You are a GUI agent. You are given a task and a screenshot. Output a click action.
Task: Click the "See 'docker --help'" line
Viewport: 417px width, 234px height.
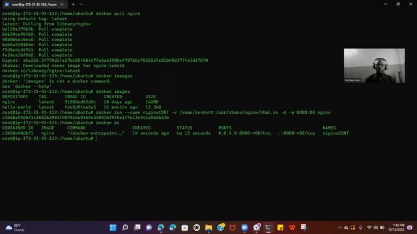pos(27,86)
